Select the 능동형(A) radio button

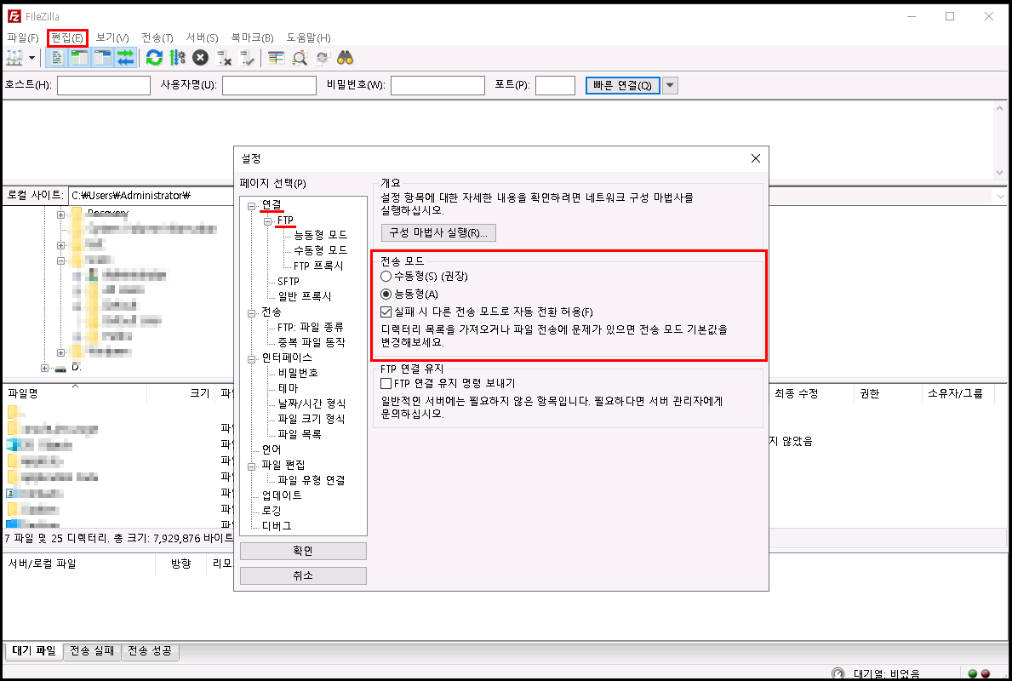[x=386, y=295]
